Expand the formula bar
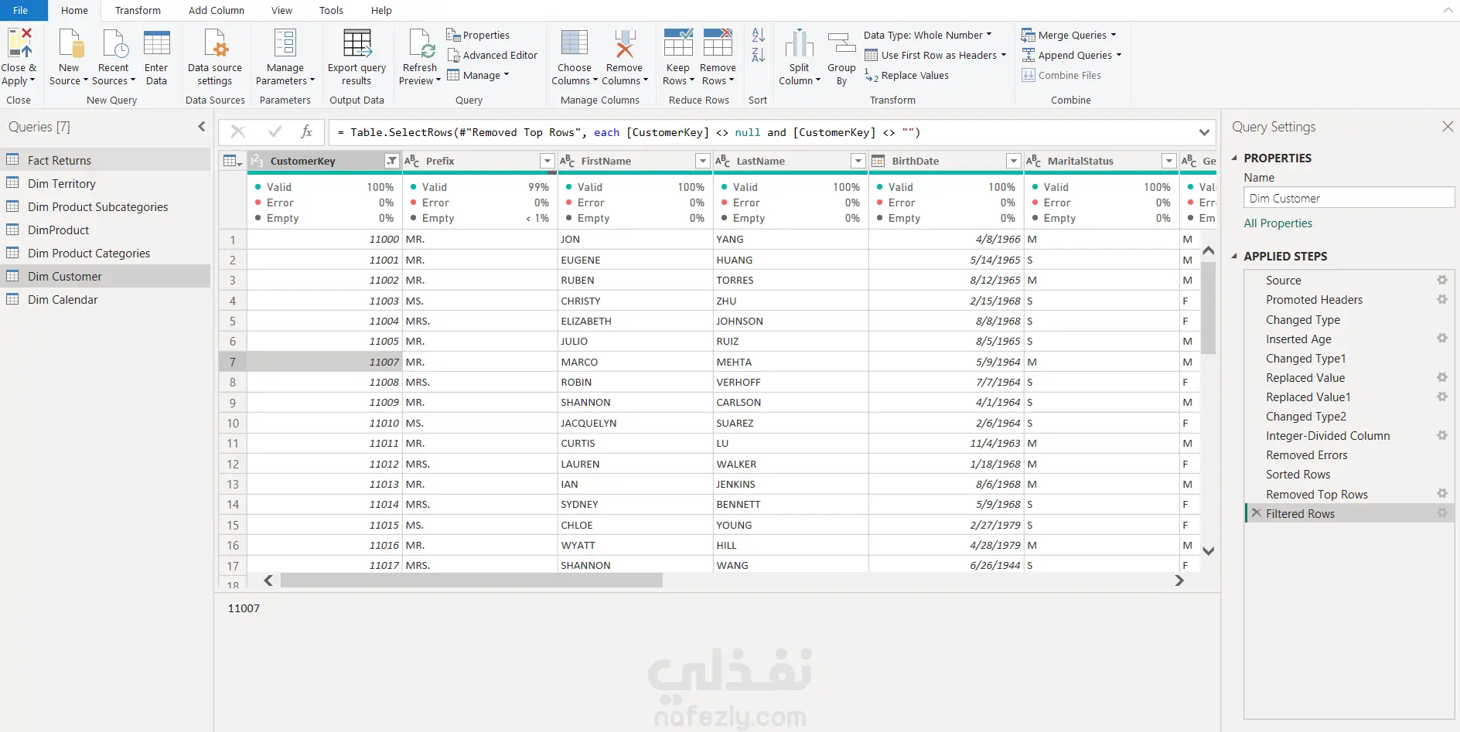Image resolution: width=1460 pixels, height=732 pixels. pyautogui.click(x=1204, y=132)
